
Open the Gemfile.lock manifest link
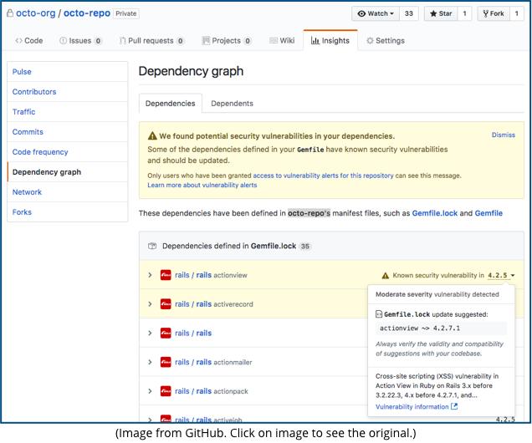point(435,213)
